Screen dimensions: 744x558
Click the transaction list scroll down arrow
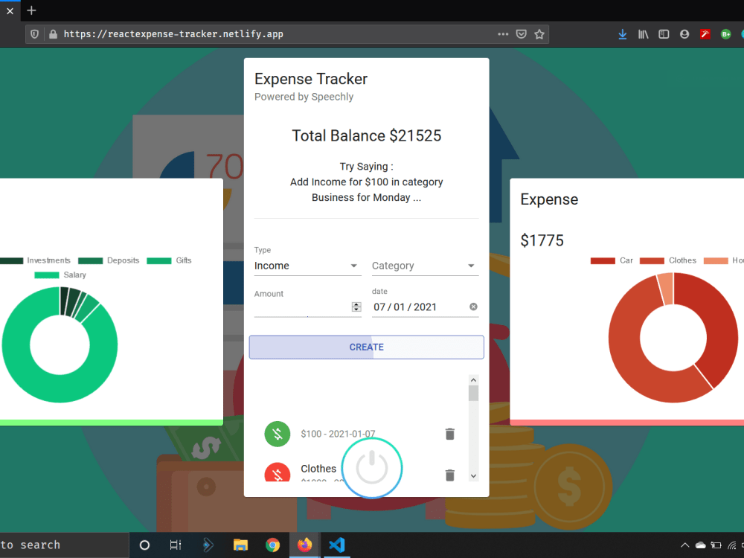click(473, 476)
